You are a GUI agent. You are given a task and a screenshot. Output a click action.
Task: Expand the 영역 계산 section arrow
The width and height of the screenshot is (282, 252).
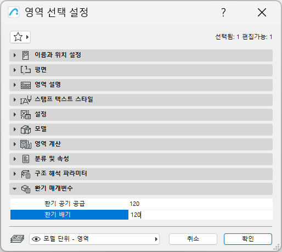(x=15, y=144)
